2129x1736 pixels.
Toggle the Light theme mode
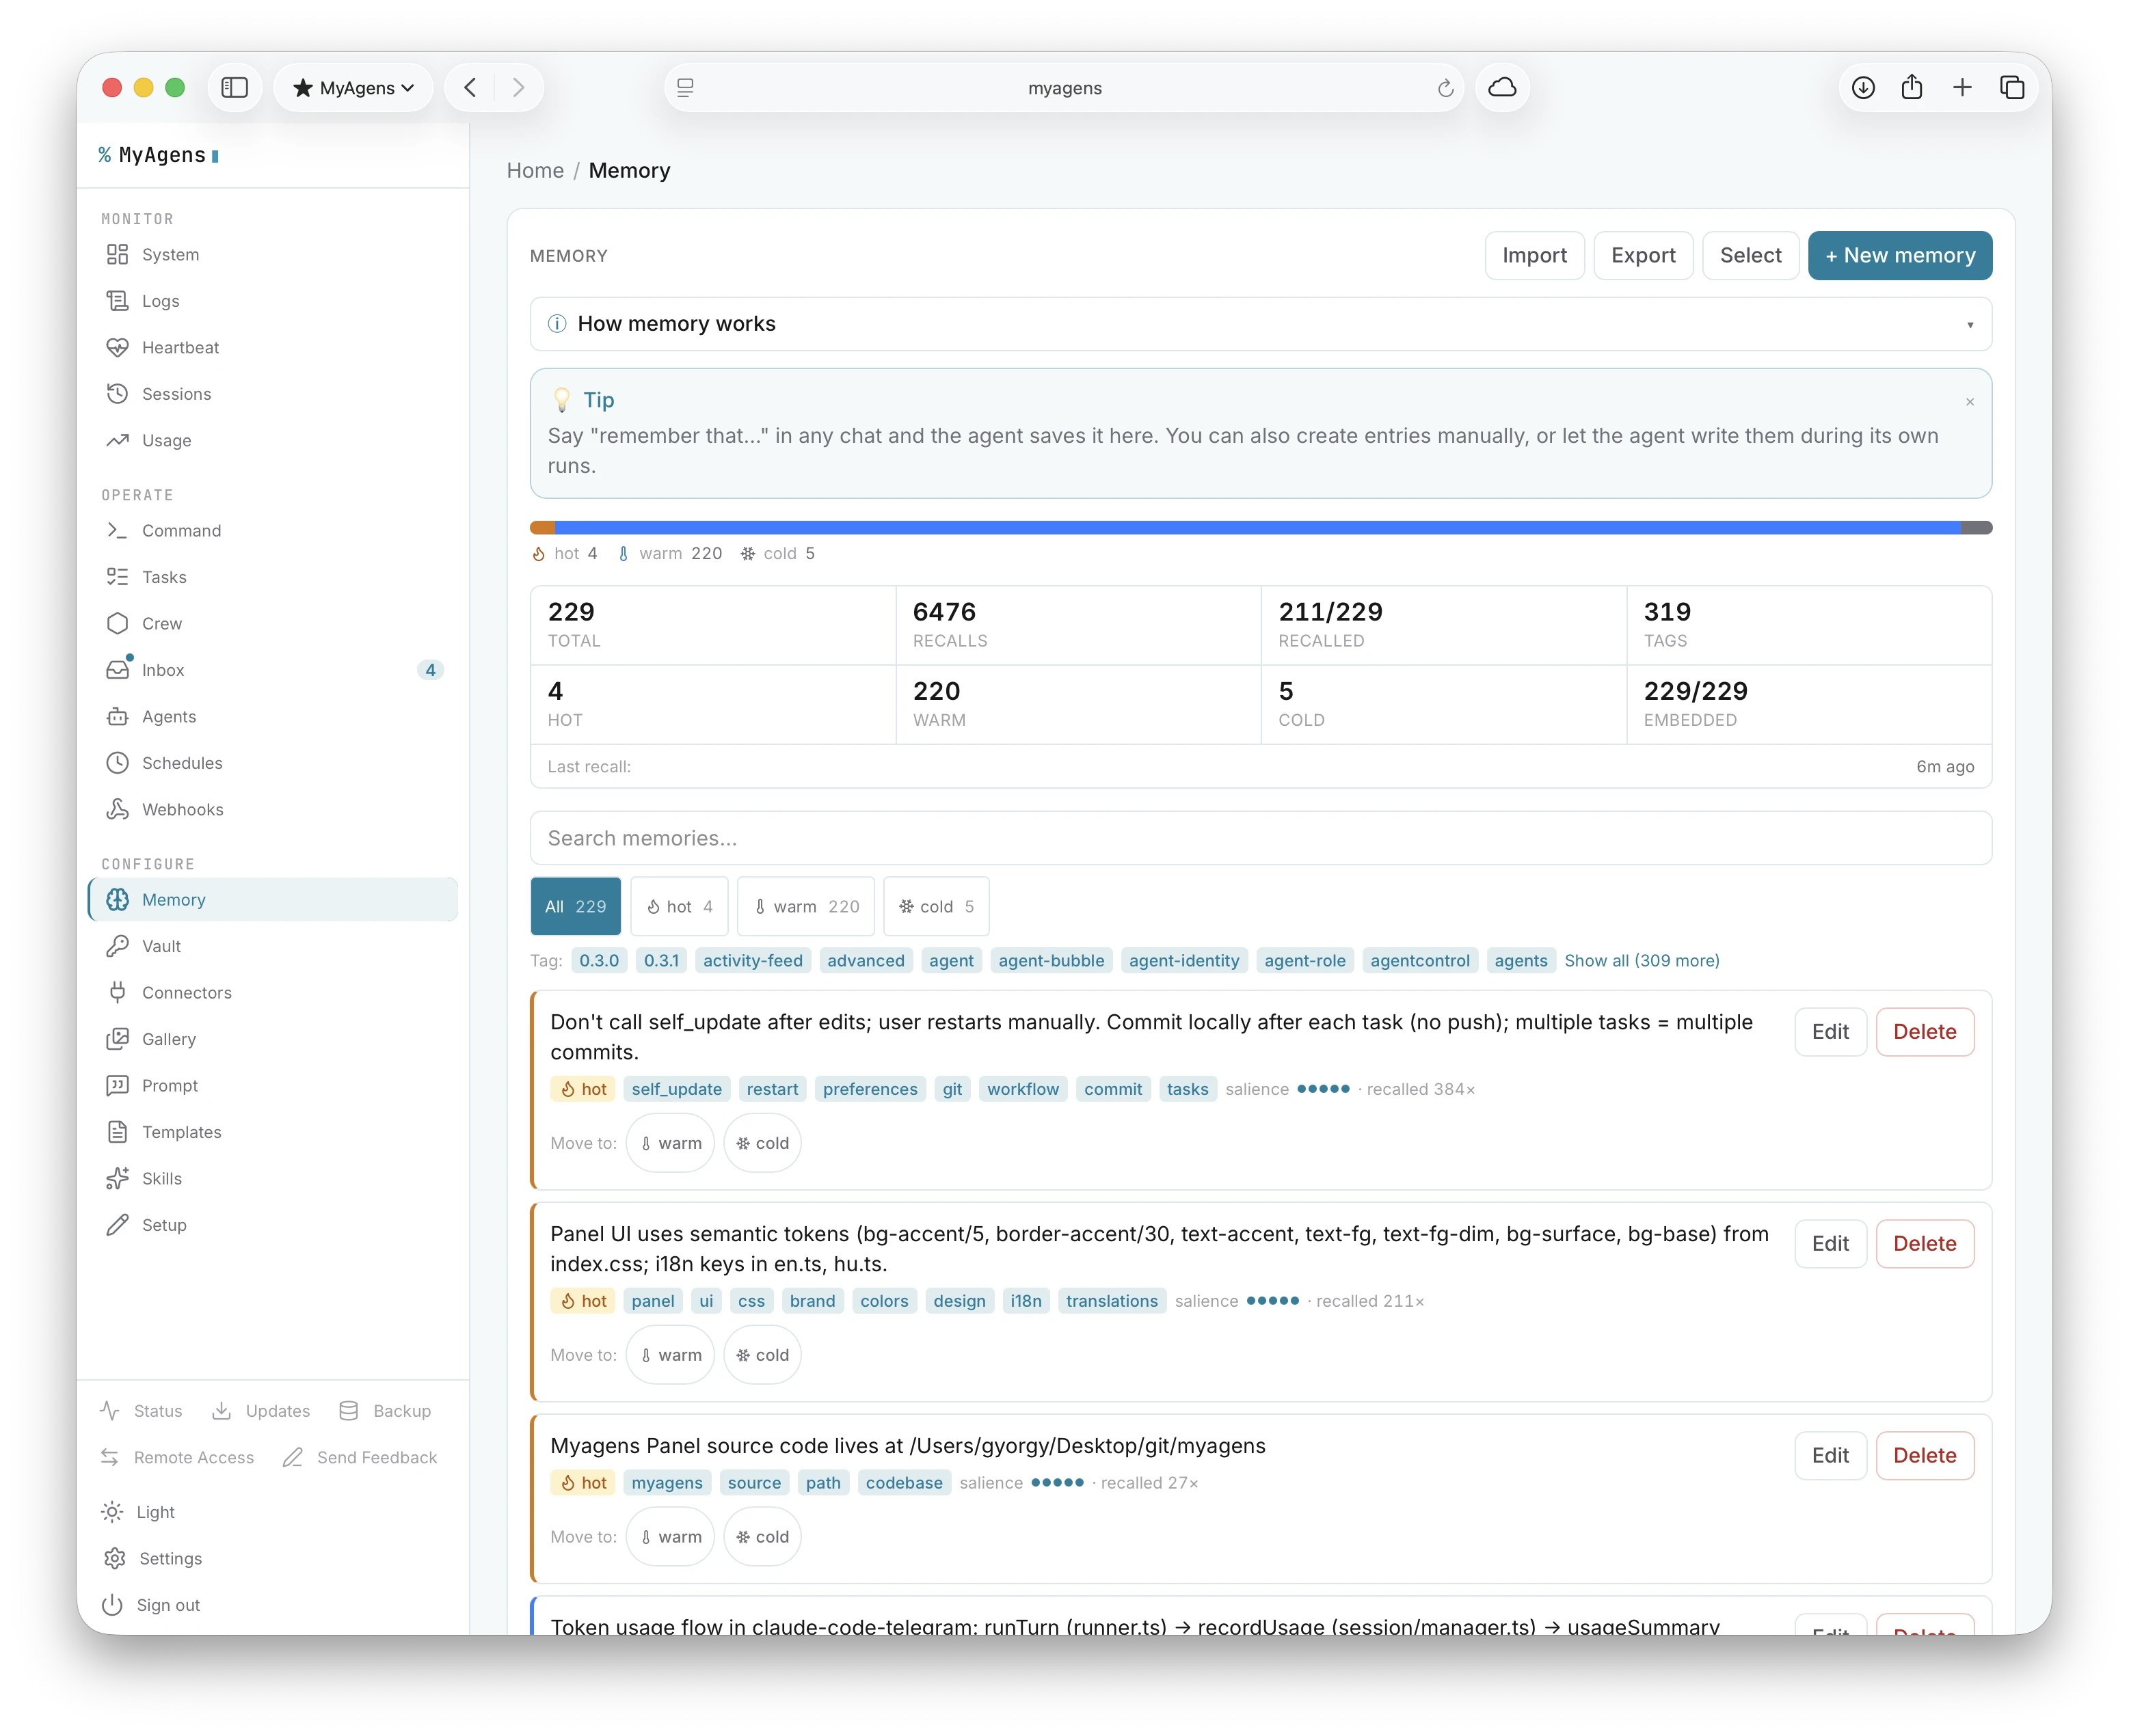click(139, 1512)
